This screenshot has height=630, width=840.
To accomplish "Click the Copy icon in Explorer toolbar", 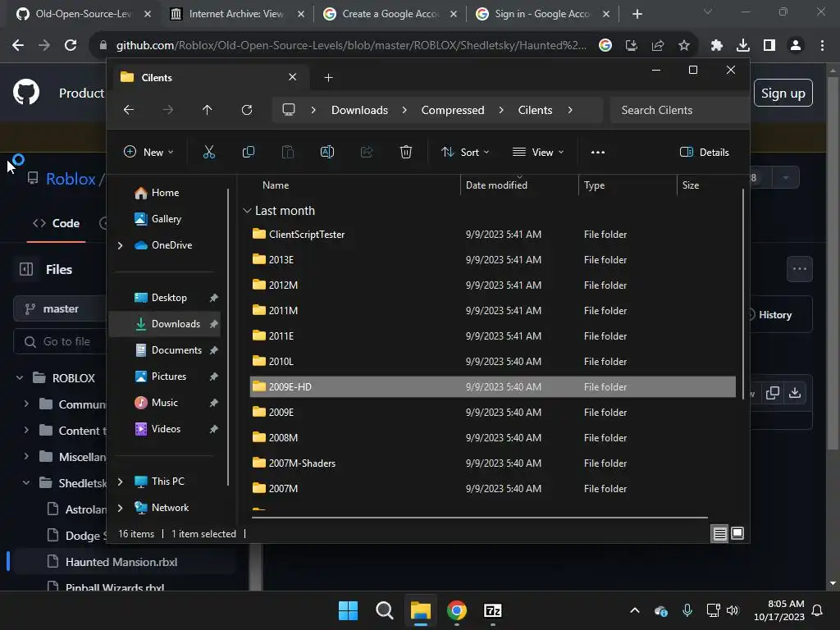I will pyautogui.click(x=248, y=152).
